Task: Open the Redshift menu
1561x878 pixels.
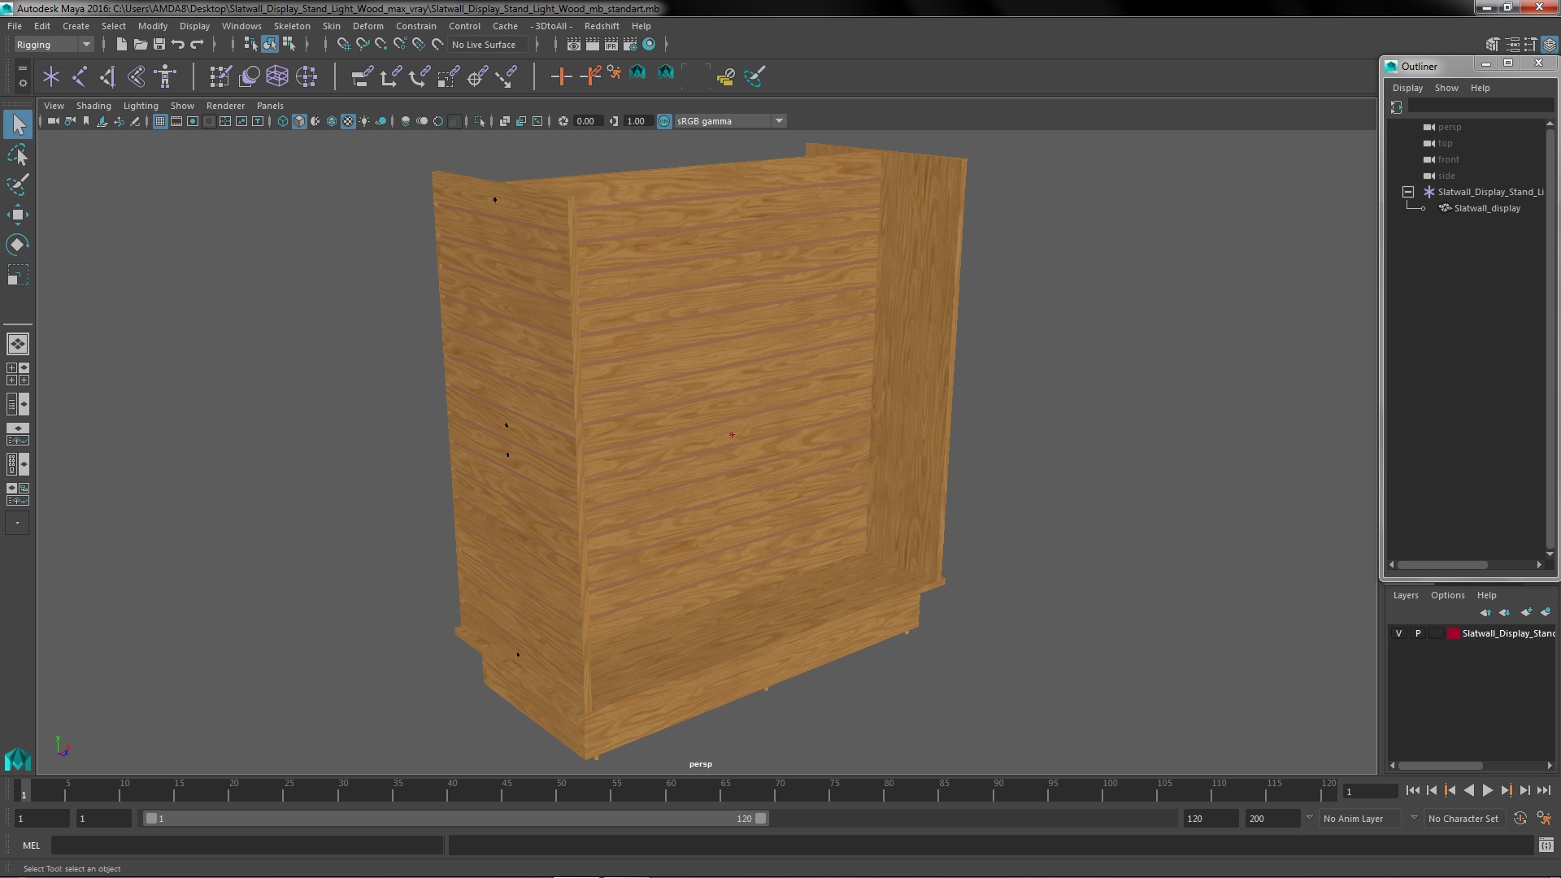Action: coord(602,26)
